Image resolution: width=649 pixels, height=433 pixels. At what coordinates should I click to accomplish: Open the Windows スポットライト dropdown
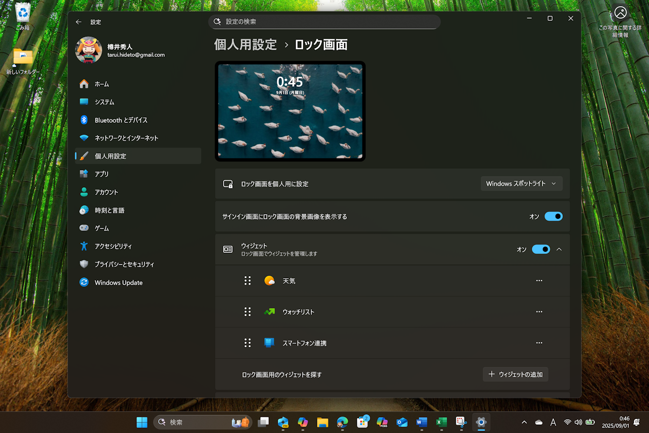coord(521,183)
